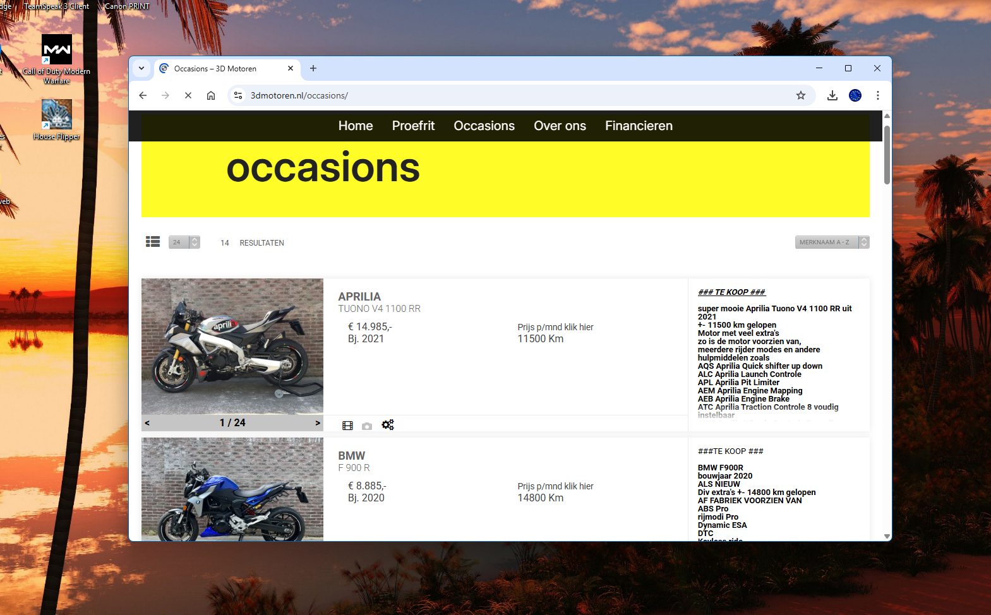This screenshot has width=991, height=615.
Task: Click the camera icon under Aprilia listing
Action: pyautogui.click(x=367, y=426)
